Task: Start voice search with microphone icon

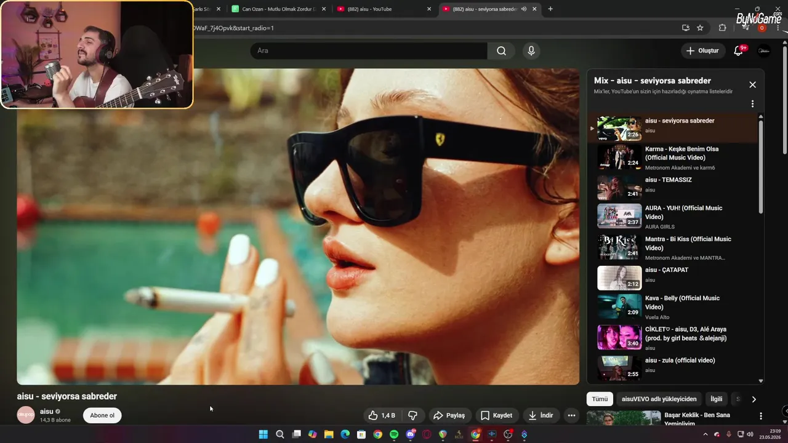Action: tap(531, 51)
